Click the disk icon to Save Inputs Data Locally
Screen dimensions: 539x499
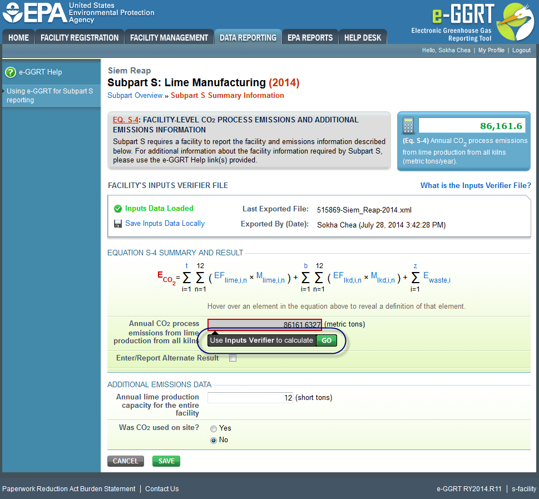[x=118, y=223]
